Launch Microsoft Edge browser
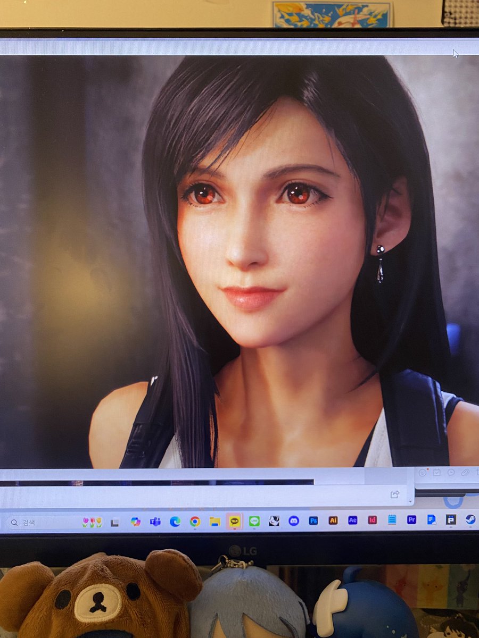 175,522
